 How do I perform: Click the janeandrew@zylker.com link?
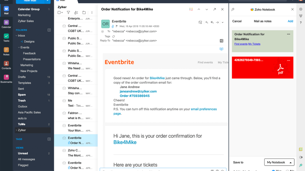pyautogui.click(x=138, y=91)
